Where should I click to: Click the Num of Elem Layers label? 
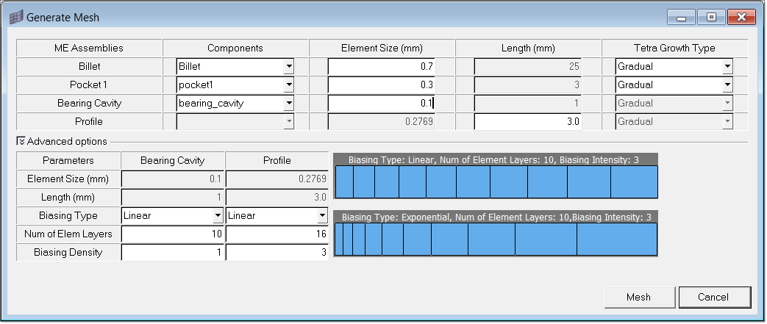[x=68, y=234]
